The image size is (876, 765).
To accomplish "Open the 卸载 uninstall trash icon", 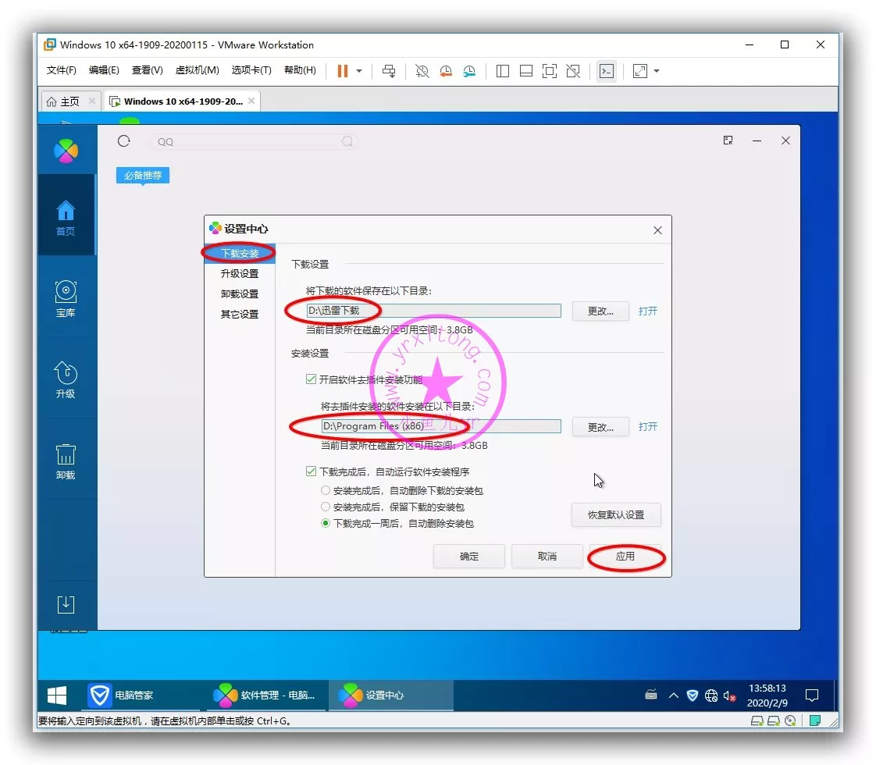I will point(66,461).
